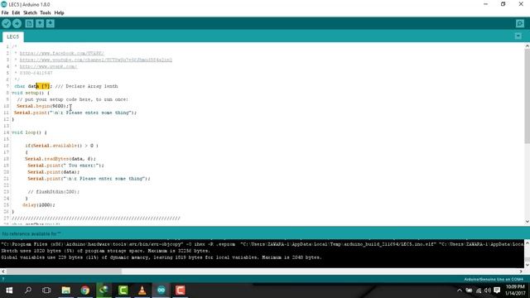The height and width of the screenshot is (298, 530).
Task: Click the 'Global variables use' console line
Action: (x=161, y=257)
